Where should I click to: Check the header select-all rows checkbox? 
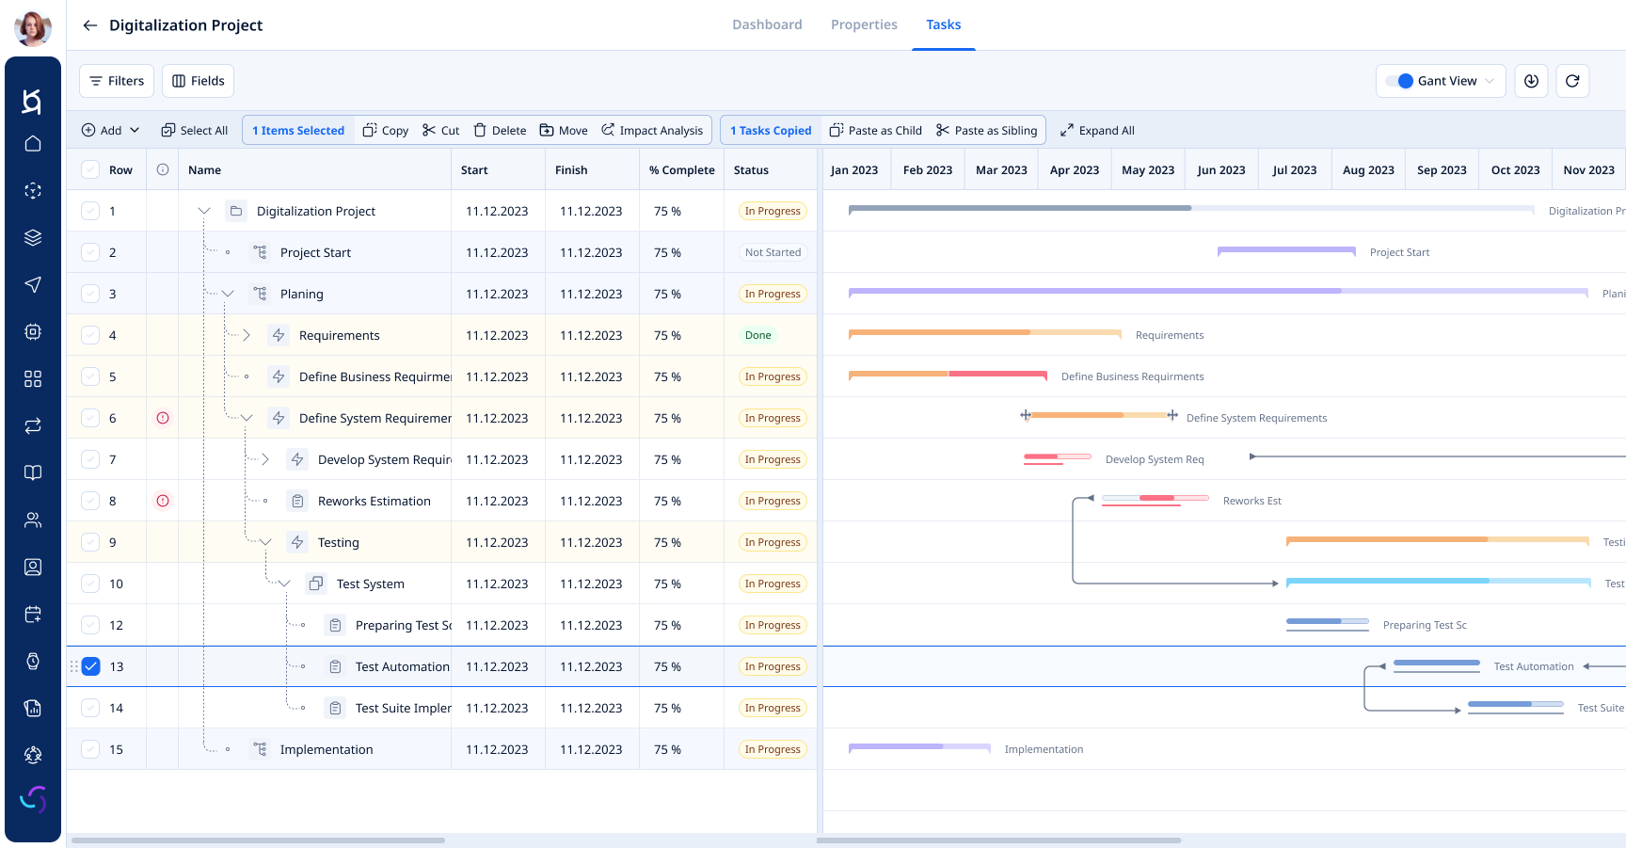coord(90,170)
